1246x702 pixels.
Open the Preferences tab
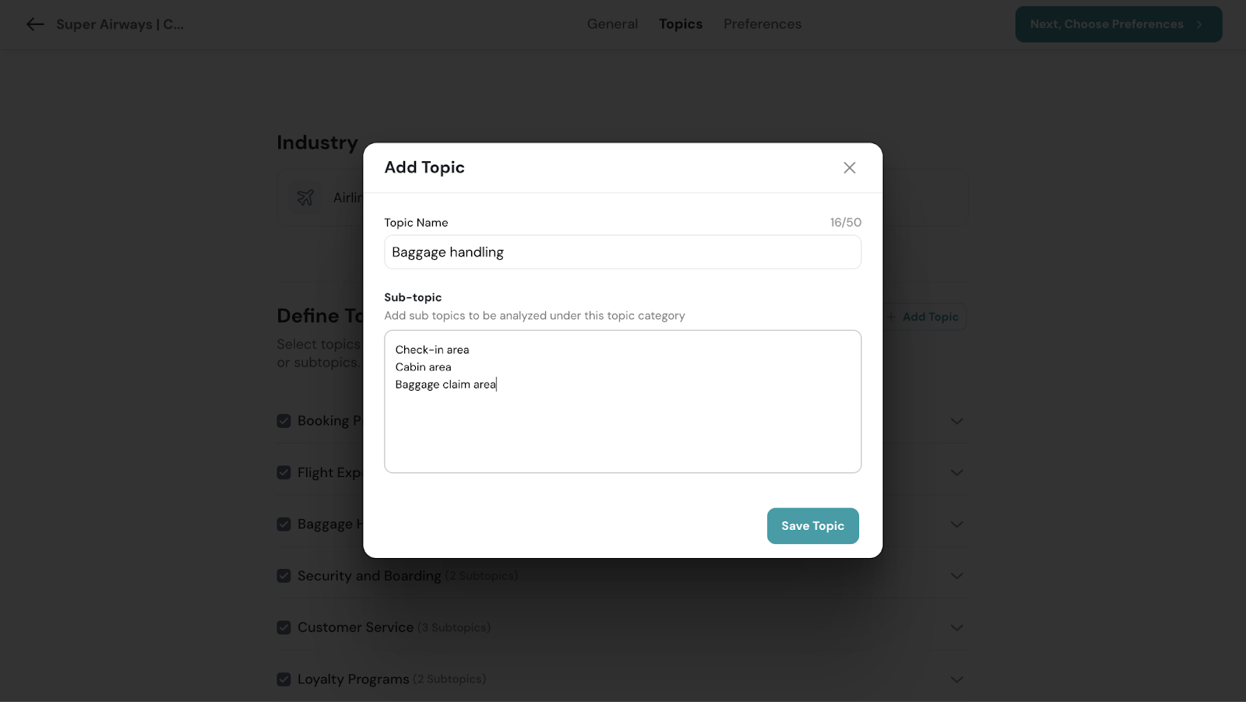pyautogui.click(x=762, y=24)
